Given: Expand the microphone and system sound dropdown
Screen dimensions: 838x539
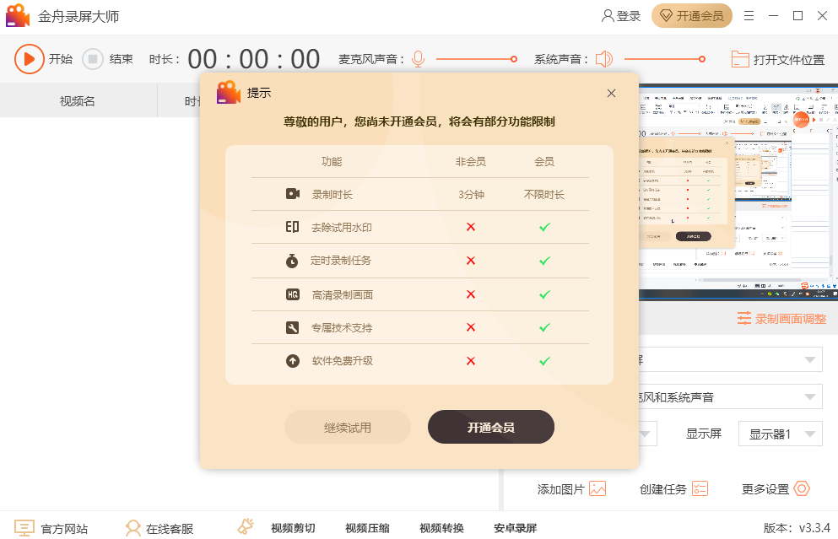Looking at the screenshot, I should 809,397.
